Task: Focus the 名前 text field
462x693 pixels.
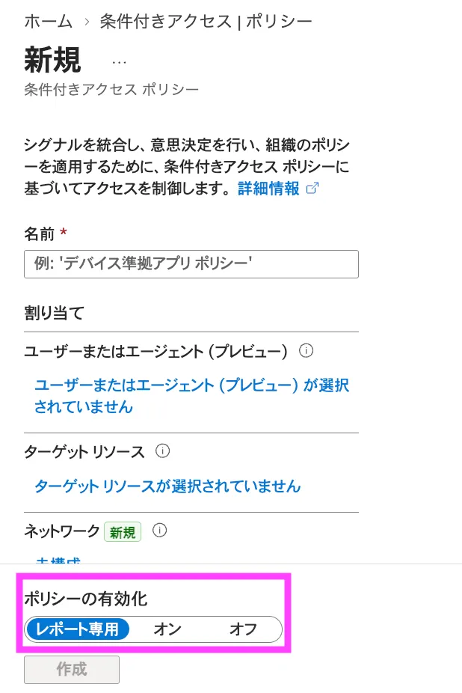Action: (x=191, y=263)
